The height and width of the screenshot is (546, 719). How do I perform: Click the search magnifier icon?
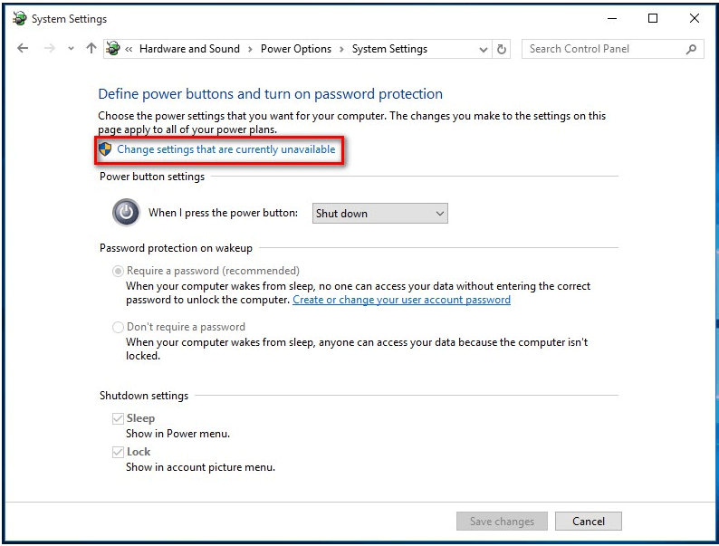(x=691, y=49)
